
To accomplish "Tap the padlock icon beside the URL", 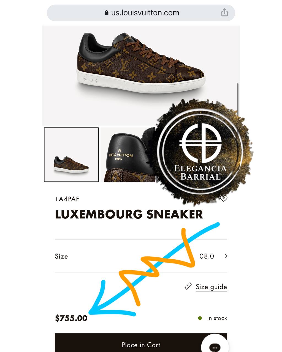I will [x=107, y=13].
